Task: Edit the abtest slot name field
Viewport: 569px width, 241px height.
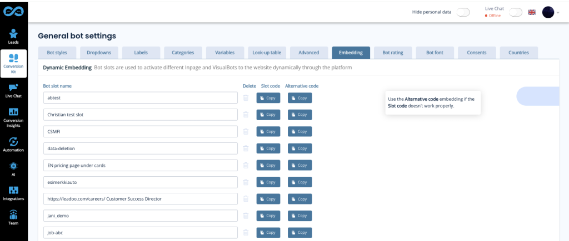Action: 141,98
